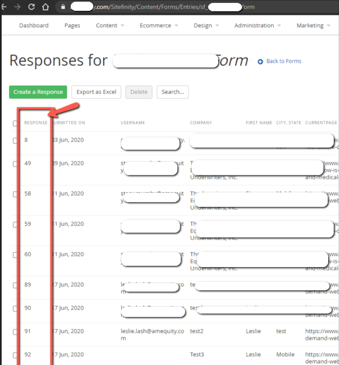Sort by the City, State column header
Viewport: 339px width, 365px height.
[x=289, y=122]
